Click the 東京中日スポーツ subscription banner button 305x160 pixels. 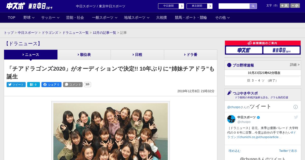point(281,50)
